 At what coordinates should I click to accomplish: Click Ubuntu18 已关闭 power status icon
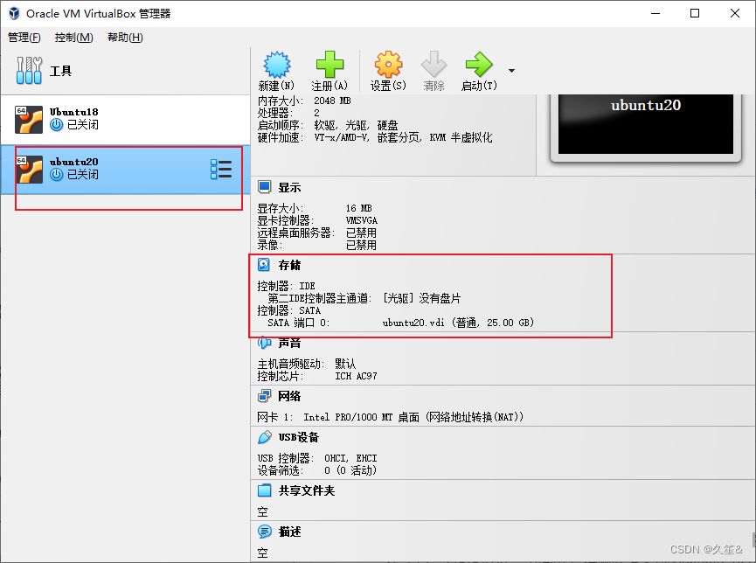click(x=57, y=125)
